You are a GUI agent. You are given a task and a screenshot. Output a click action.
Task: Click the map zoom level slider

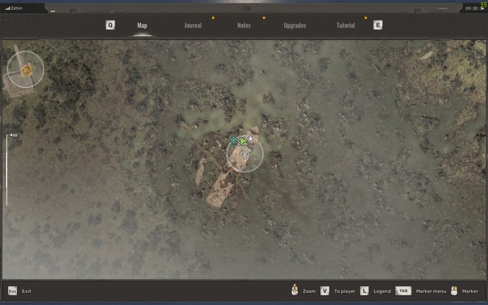click(7, 170)
